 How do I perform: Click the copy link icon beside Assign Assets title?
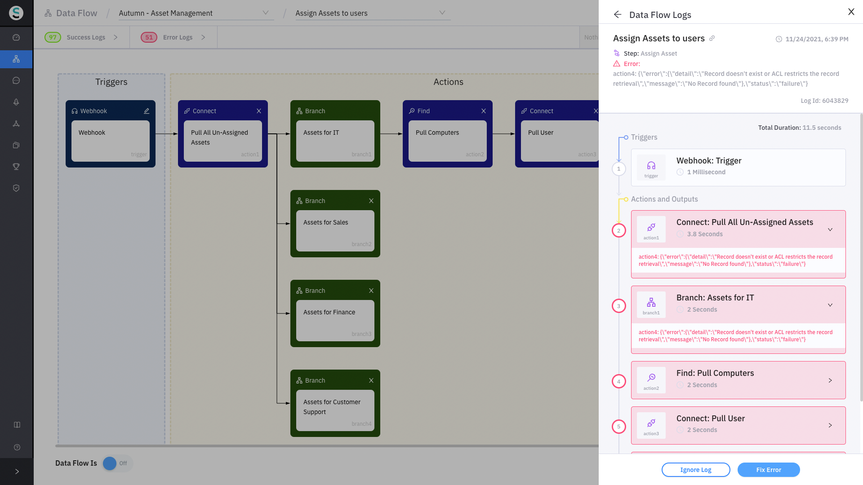tap(712, 39)
